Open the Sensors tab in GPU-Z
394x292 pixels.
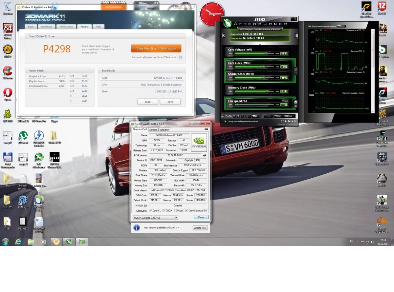click(x=153, y=130)
